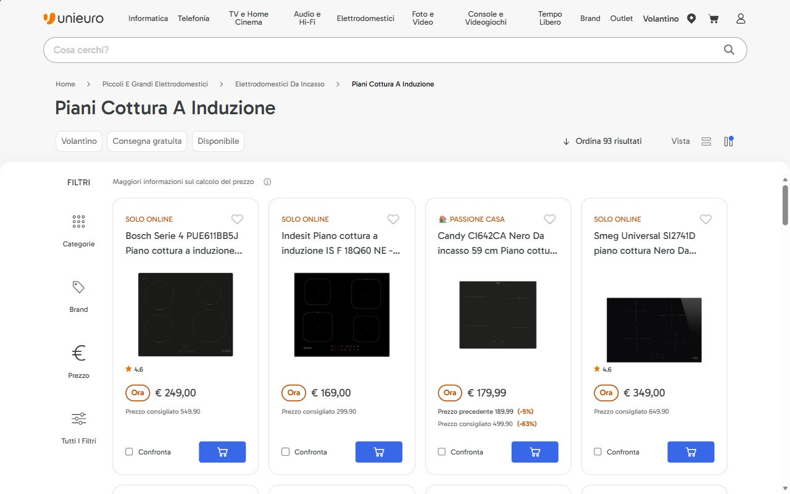Viewport: 790px width, 494px height.
Task: Add Candy CI642CA to wishlist heart
Action: pyautogui.click(x=549, y=219)
